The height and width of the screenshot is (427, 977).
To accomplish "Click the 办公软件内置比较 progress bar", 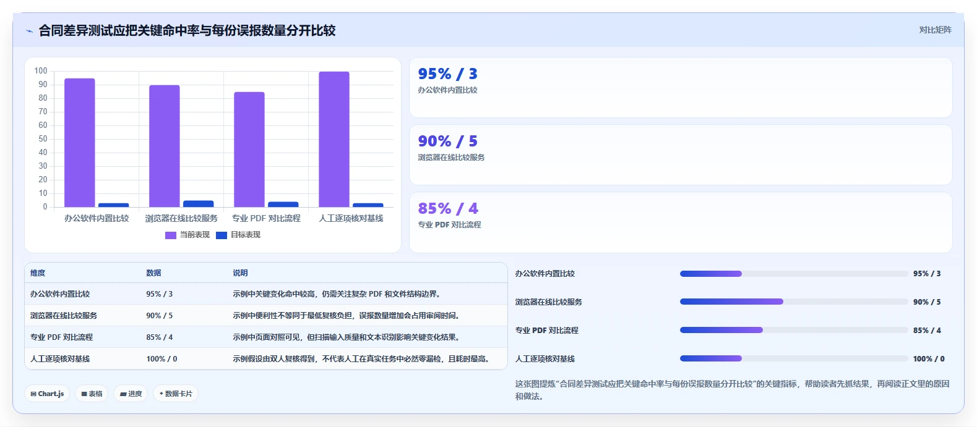I will click(x=794, y=274).
